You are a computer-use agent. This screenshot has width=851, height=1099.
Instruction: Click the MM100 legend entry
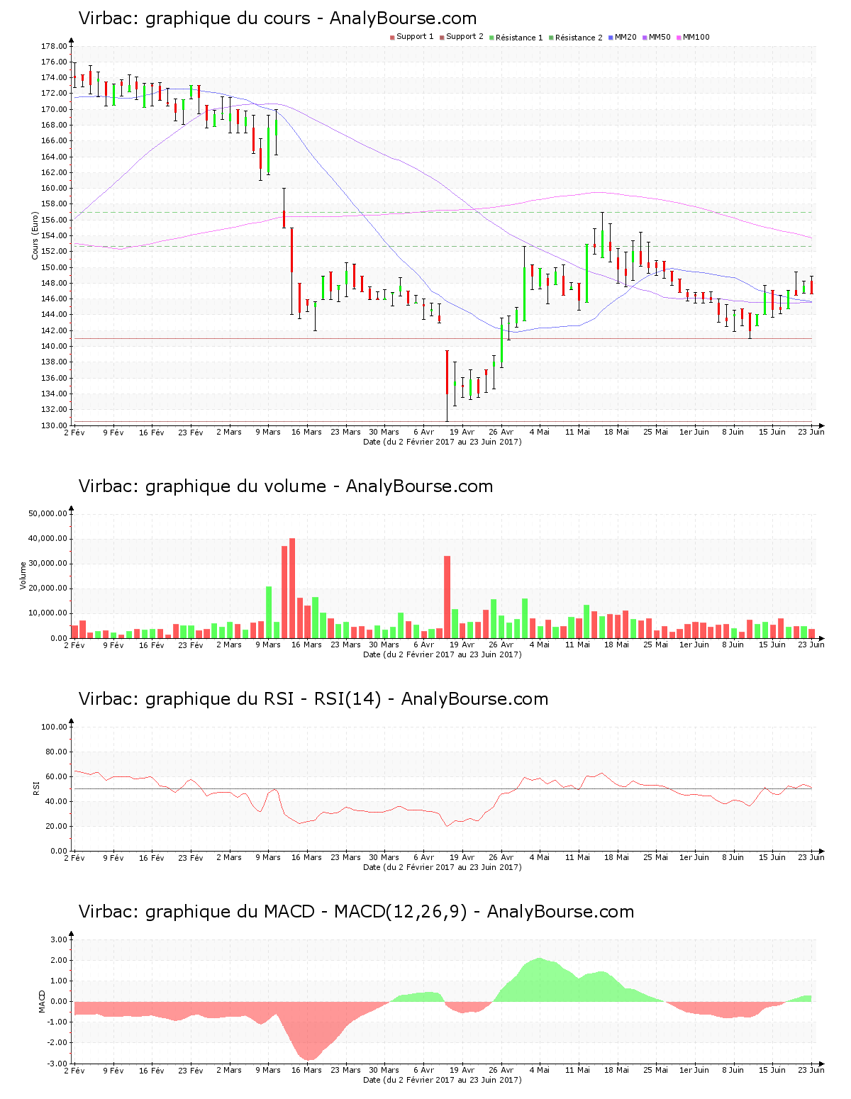pyautogui.click(x=693, y=37)
